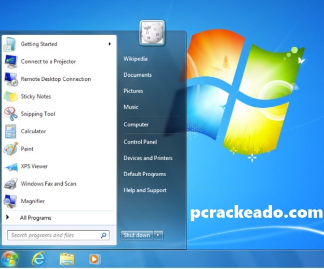Open Control Panel from Start menu
324x269 pixels.
[x=140, y=142]
